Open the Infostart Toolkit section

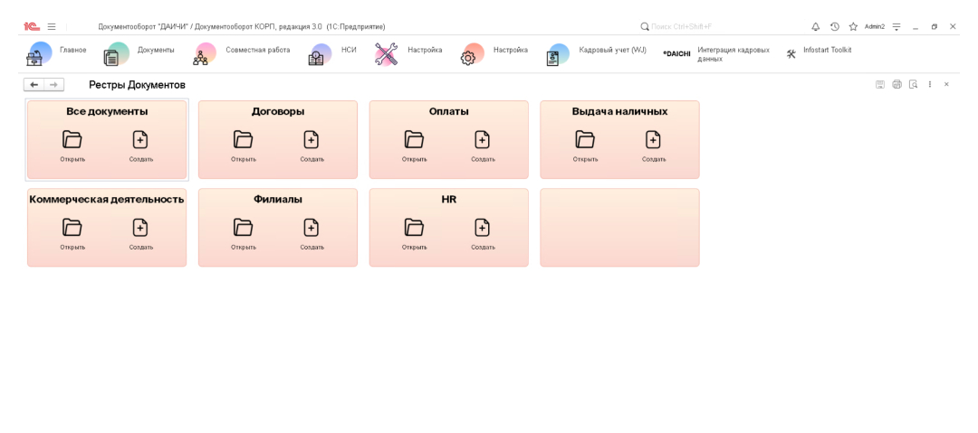tap(819, 53)
